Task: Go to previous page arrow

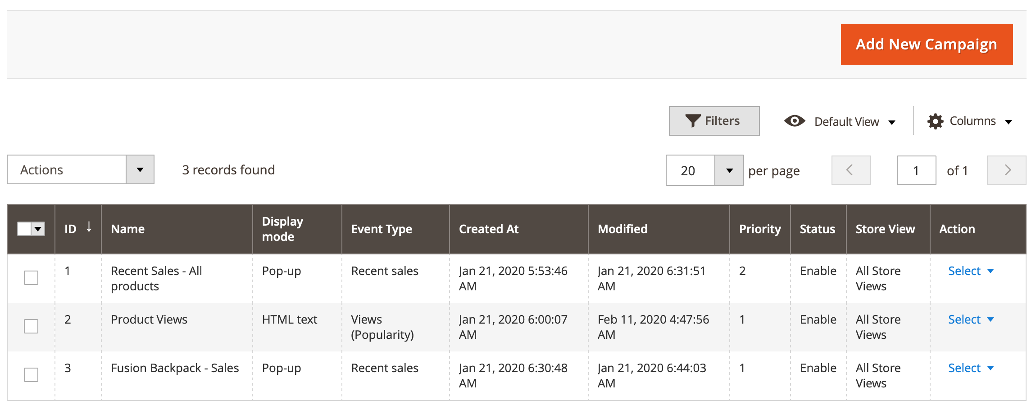Action: [851, 170]
